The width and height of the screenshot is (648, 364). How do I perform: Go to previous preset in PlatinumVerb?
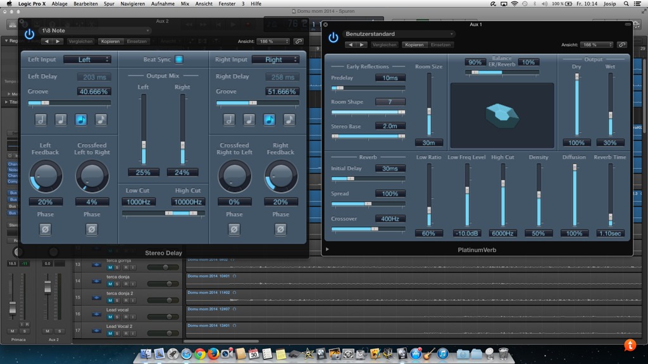351,45
